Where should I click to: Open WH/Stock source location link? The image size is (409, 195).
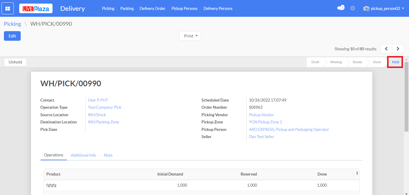(x=97, y=115)
